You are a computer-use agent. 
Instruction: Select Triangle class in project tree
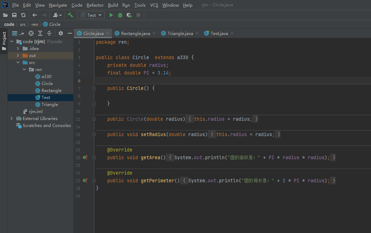coord(50,105)
